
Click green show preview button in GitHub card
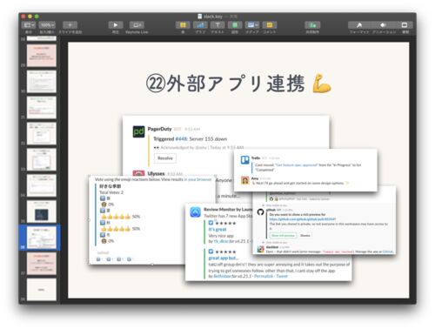click(x=283, y=235)
